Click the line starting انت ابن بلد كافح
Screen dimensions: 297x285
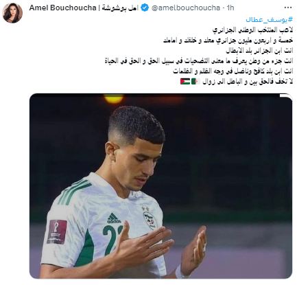pyautogui.click(x=233, y=71)
